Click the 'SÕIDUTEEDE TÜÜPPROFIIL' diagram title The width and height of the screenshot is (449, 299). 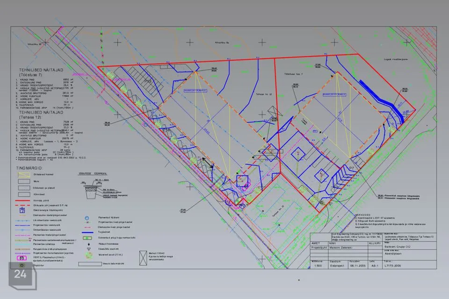tap(93, 173)
